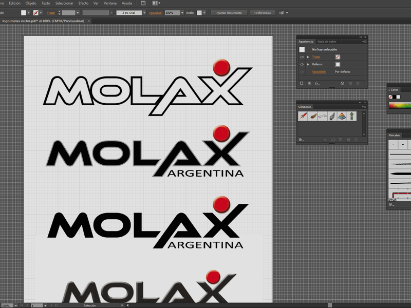Open the Opacidad dropdown in the control bar
This screenshot has height=308, width=411.
click(182, 12)
